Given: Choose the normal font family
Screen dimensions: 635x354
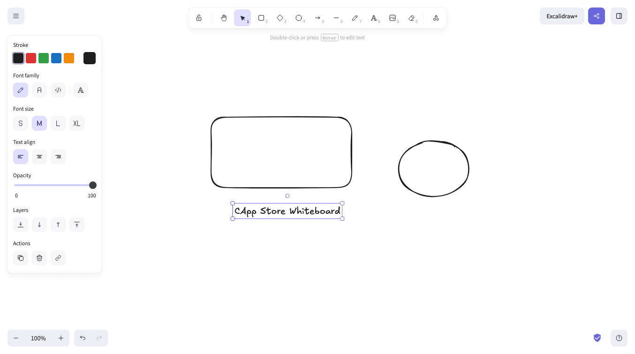Looking at the screenshot, I should 39,90.
